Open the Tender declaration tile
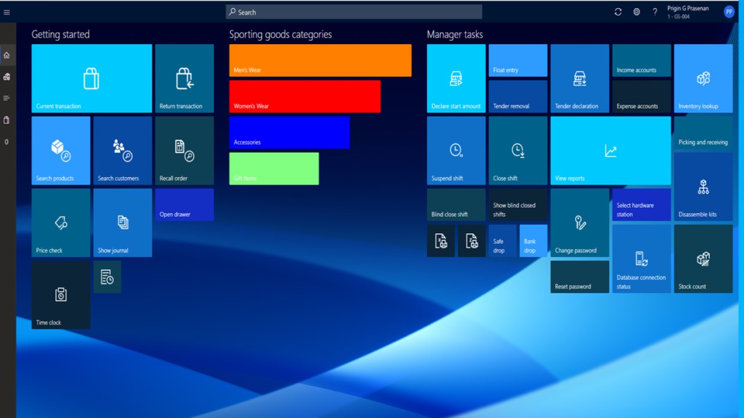Screen dimensions: 744x418 [x=580, y=78]
